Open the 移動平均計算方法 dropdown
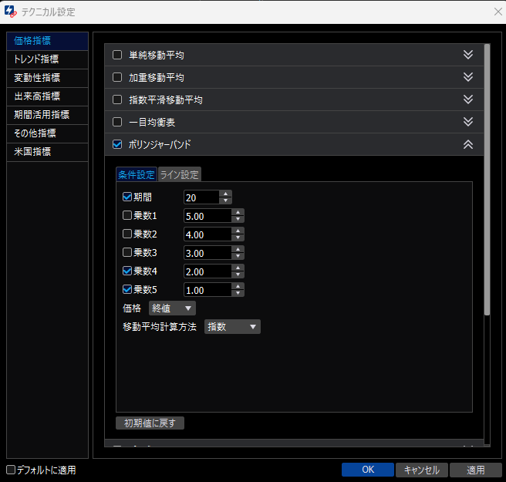This screenshot has height=482, width=506. (x=232, y=327)
